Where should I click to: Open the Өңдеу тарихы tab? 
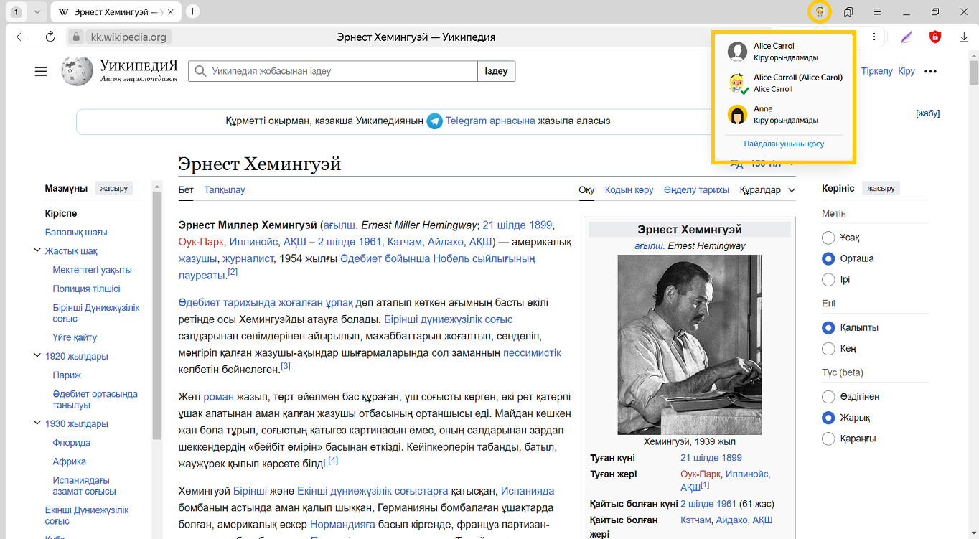click(x=695, y=190)
